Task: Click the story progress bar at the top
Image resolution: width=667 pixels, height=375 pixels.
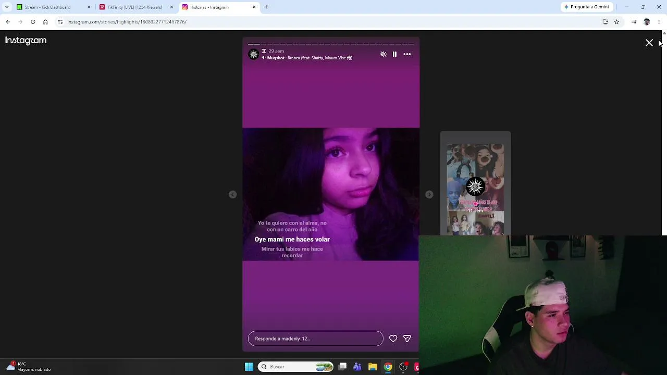Action: click(x=331, y=44)
